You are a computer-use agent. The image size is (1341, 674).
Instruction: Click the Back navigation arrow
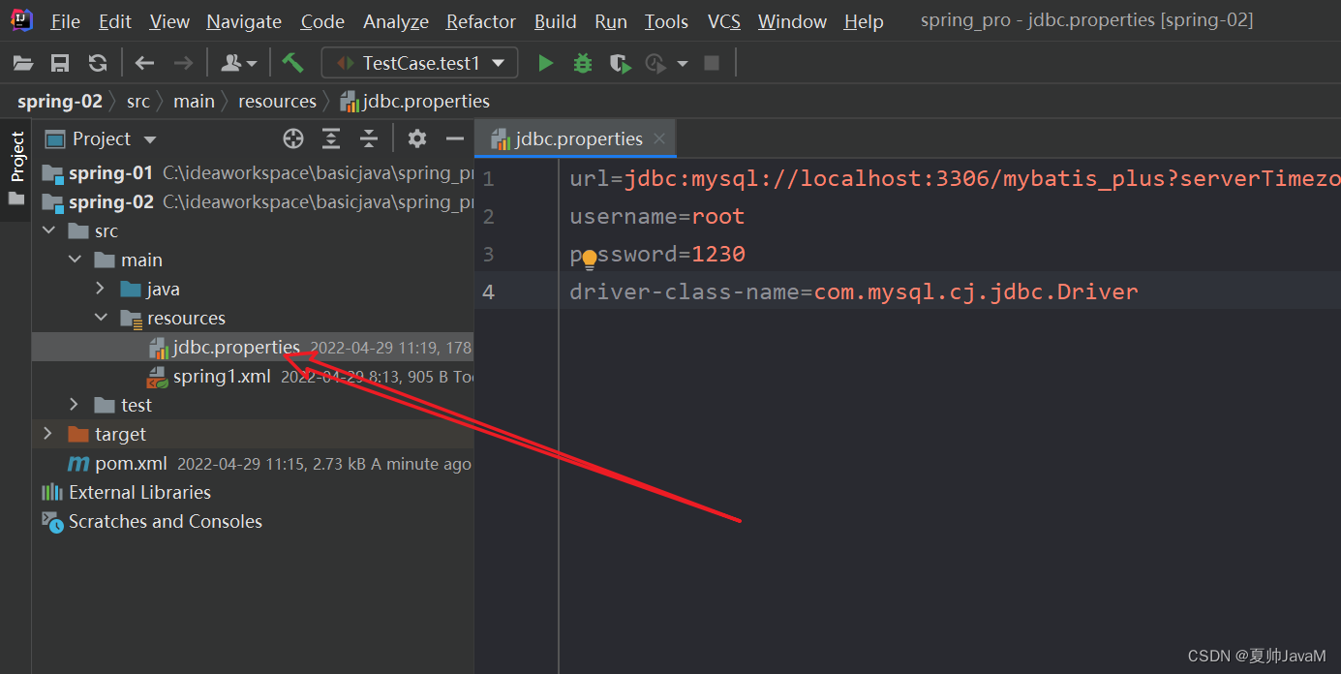click(x=145, y=64)
